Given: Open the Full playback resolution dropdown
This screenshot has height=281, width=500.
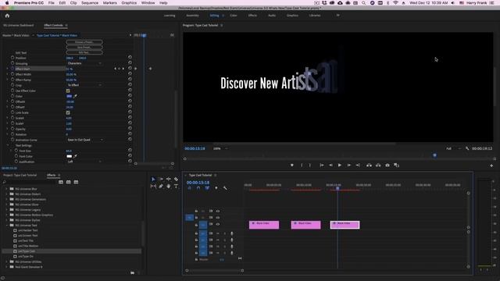Looking at the screenshot, I should click(453, 148).
